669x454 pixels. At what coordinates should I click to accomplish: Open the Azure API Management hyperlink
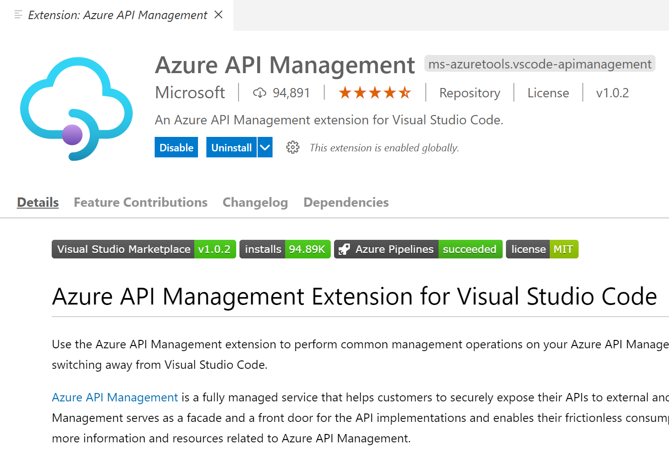[x=115, y=397]
